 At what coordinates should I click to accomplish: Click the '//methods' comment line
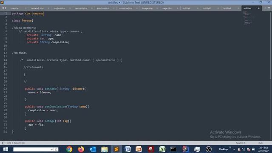point(19,53)
